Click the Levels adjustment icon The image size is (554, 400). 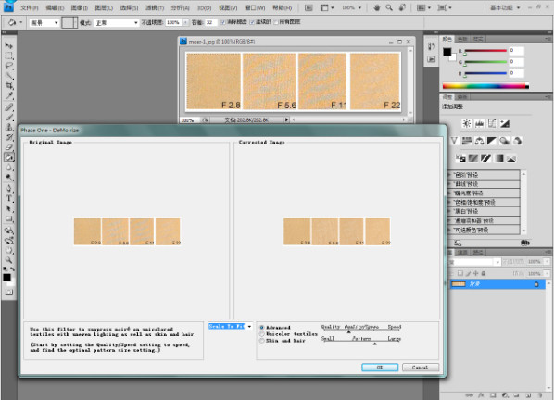tap(480, 123)
